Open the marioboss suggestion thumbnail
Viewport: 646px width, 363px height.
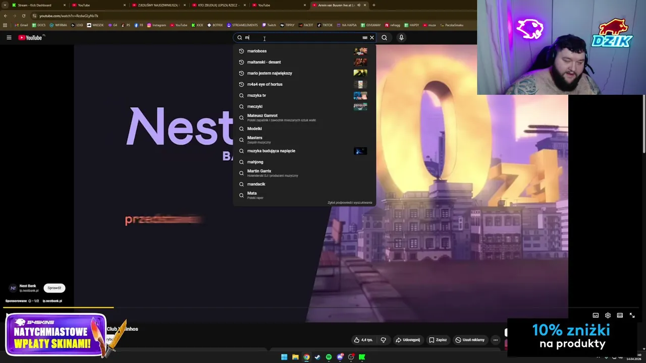pyautogui.click(x=360, y=51)
